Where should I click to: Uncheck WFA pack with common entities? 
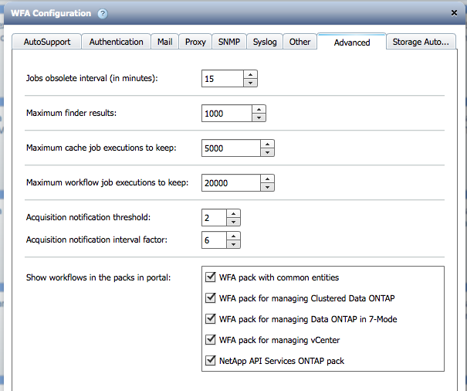(x=210, y=277)
